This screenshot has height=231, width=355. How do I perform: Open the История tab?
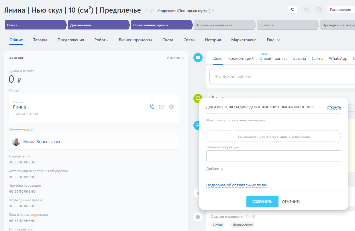click(x=213, y=40)
